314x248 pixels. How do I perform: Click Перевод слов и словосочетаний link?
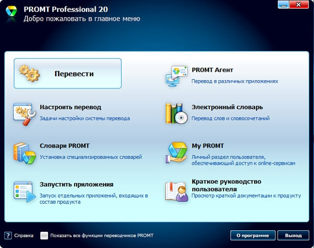tap(231, 119)
